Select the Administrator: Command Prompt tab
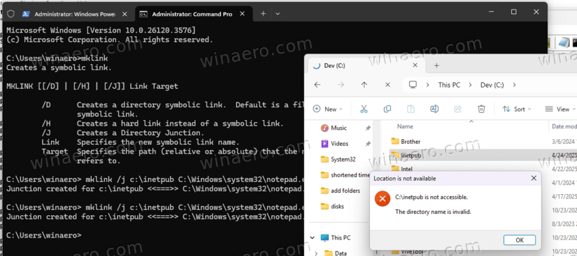The width and height of the screenshot is (577, 256). pos(193,14)
